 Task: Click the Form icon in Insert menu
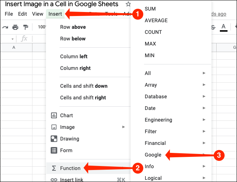54,150
